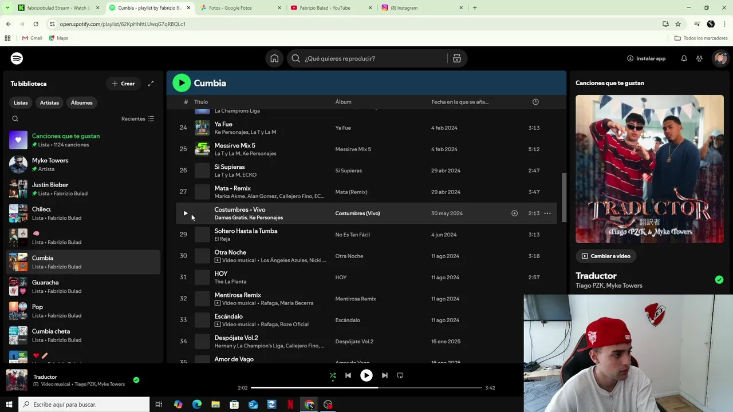Open the Browse icon beside search
The height and width of the screenshot is (412, 733).
(456, 58)
